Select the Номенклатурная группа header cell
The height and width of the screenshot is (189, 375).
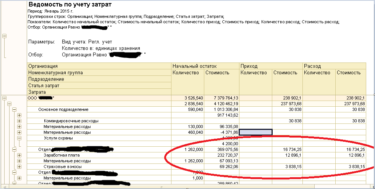tap(99, 73)
